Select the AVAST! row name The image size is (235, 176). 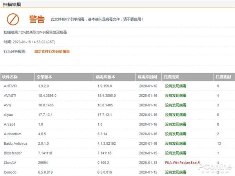click(10, 96)
